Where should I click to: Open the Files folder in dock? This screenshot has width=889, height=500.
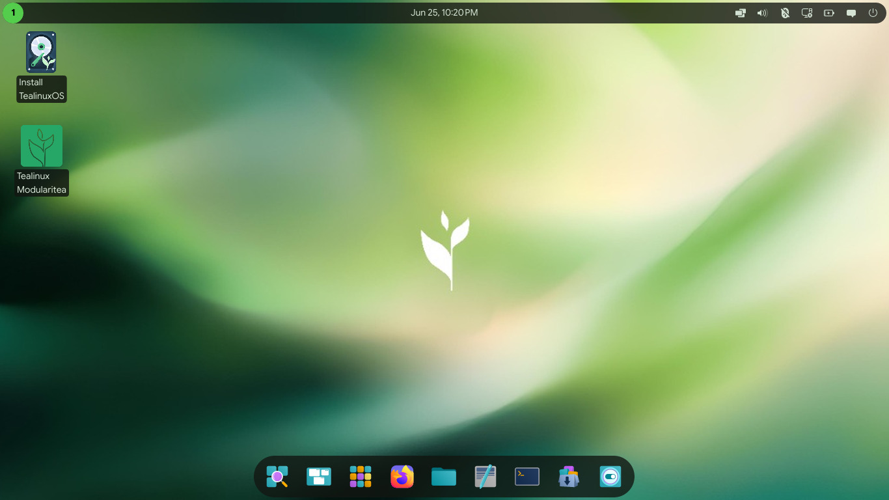tap(444, 477)
